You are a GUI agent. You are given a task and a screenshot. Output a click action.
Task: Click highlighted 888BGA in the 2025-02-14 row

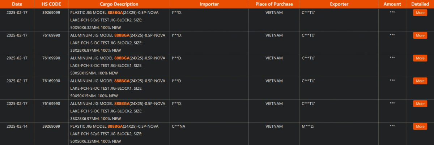(115, 127)
